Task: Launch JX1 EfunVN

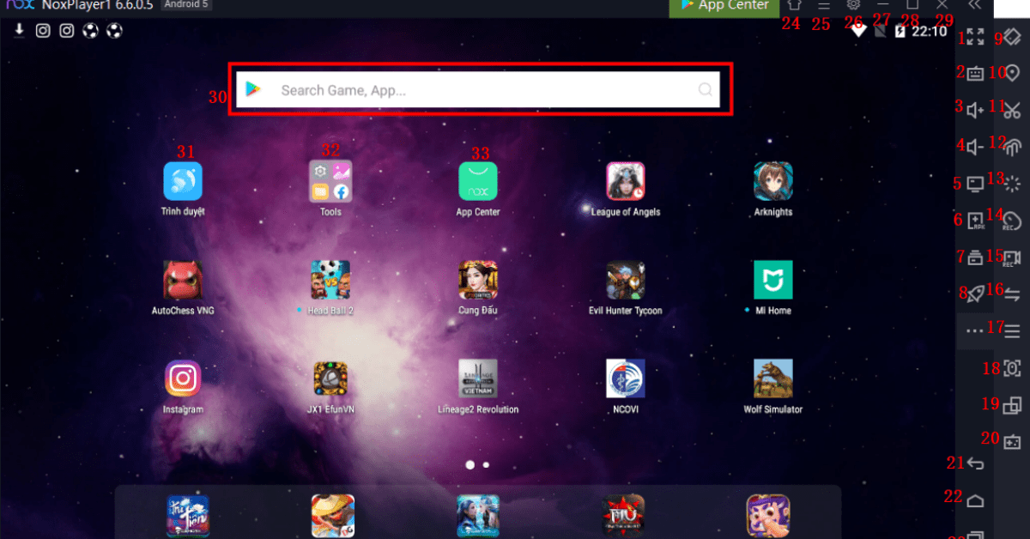Action: pos(330,379)
